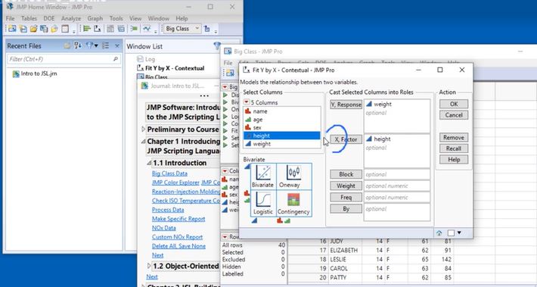Open the Tools menu in Home Window

coord(116,18)
